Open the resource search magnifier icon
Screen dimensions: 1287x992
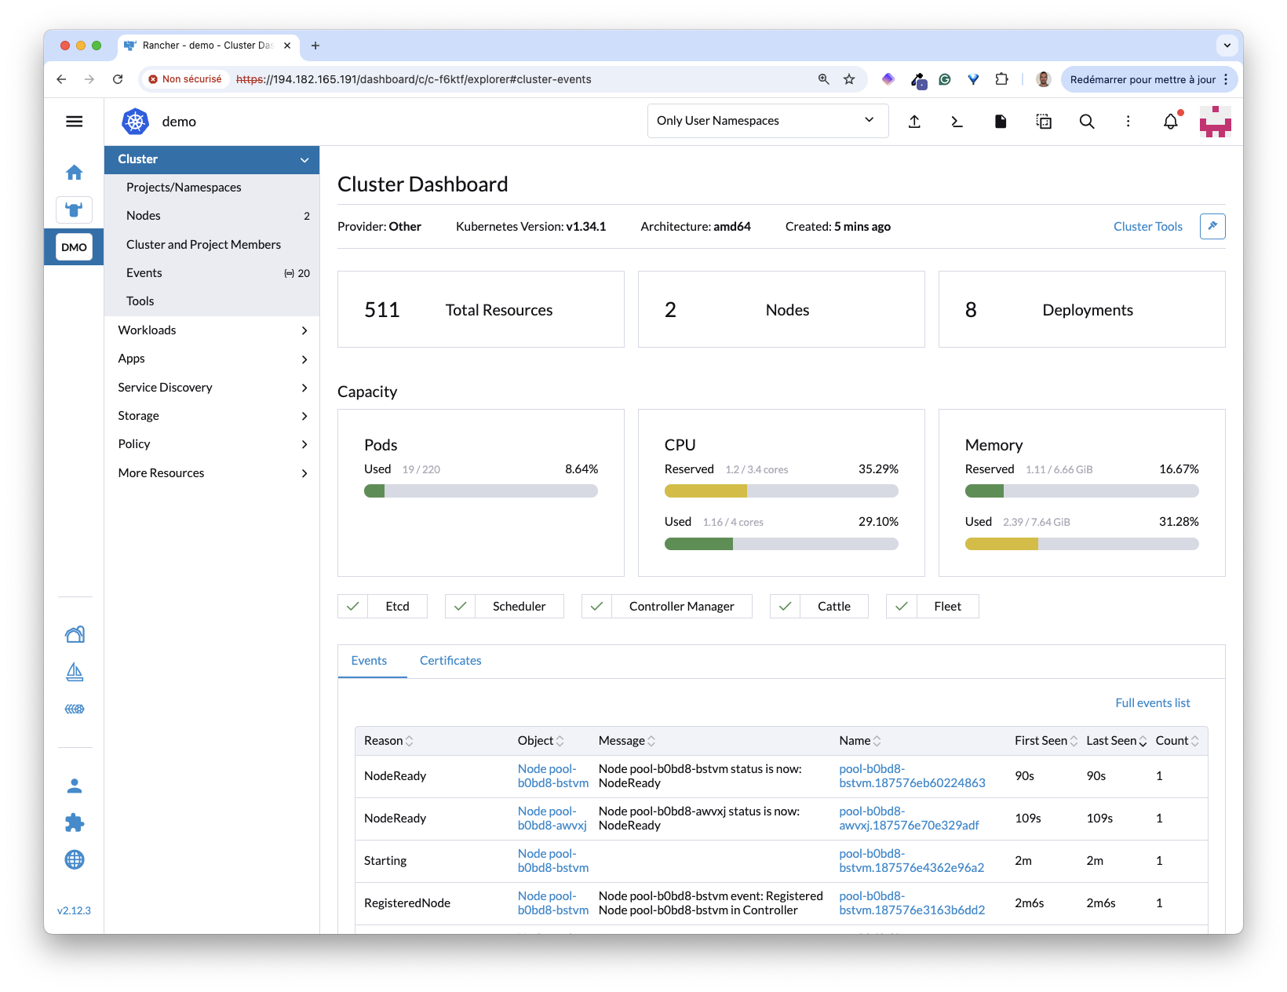(x=1087, y=122)
